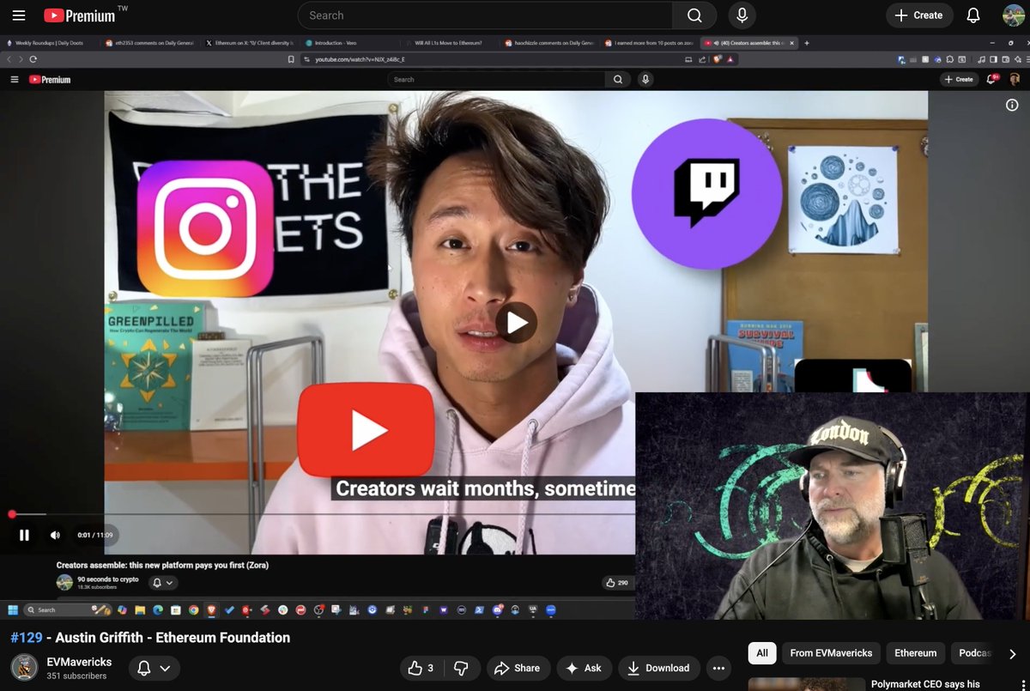Select the partially visible Podcasts chip
1030x691 pixels.
974,653
